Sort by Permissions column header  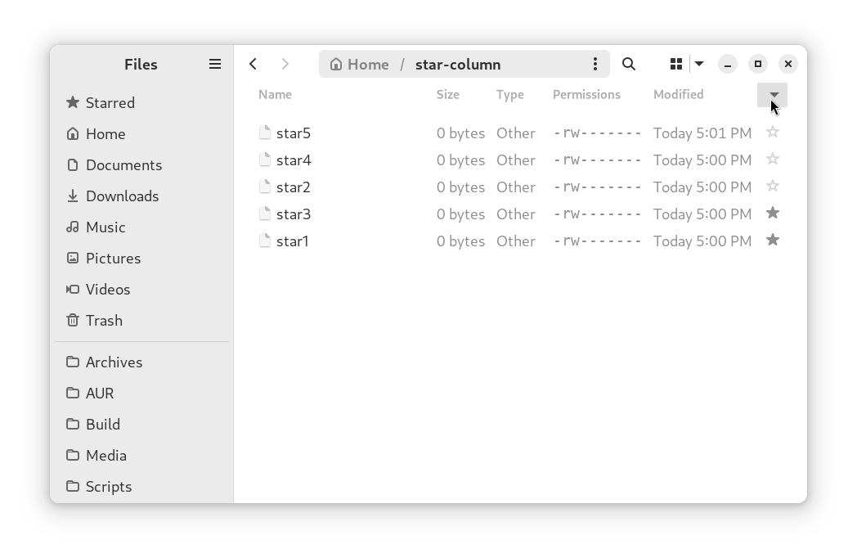point(586,95)
